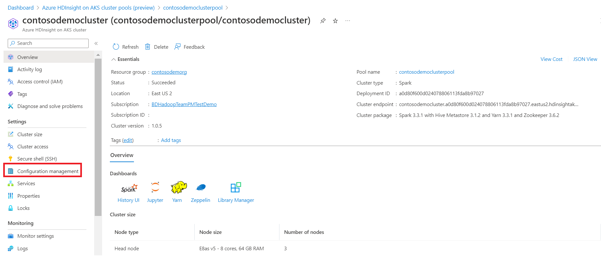Open the Zeppelin dashboard icon

tap(201, 187)
